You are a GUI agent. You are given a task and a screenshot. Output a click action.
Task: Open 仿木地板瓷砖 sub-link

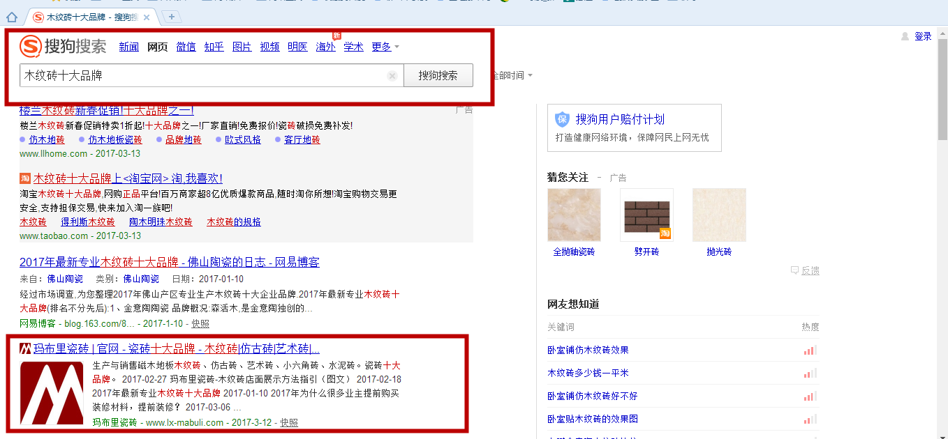click(x=115, y=139)
